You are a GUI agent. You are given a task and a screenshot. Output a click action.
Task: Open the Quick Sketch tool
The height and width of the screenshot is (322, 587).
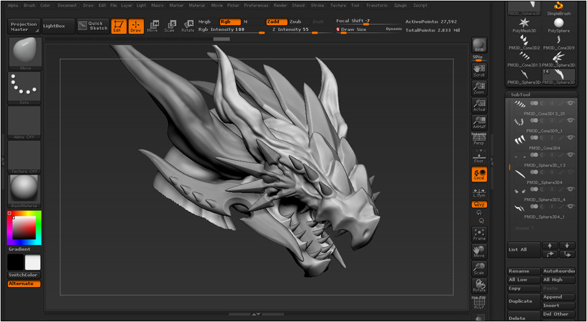point(93,26)
